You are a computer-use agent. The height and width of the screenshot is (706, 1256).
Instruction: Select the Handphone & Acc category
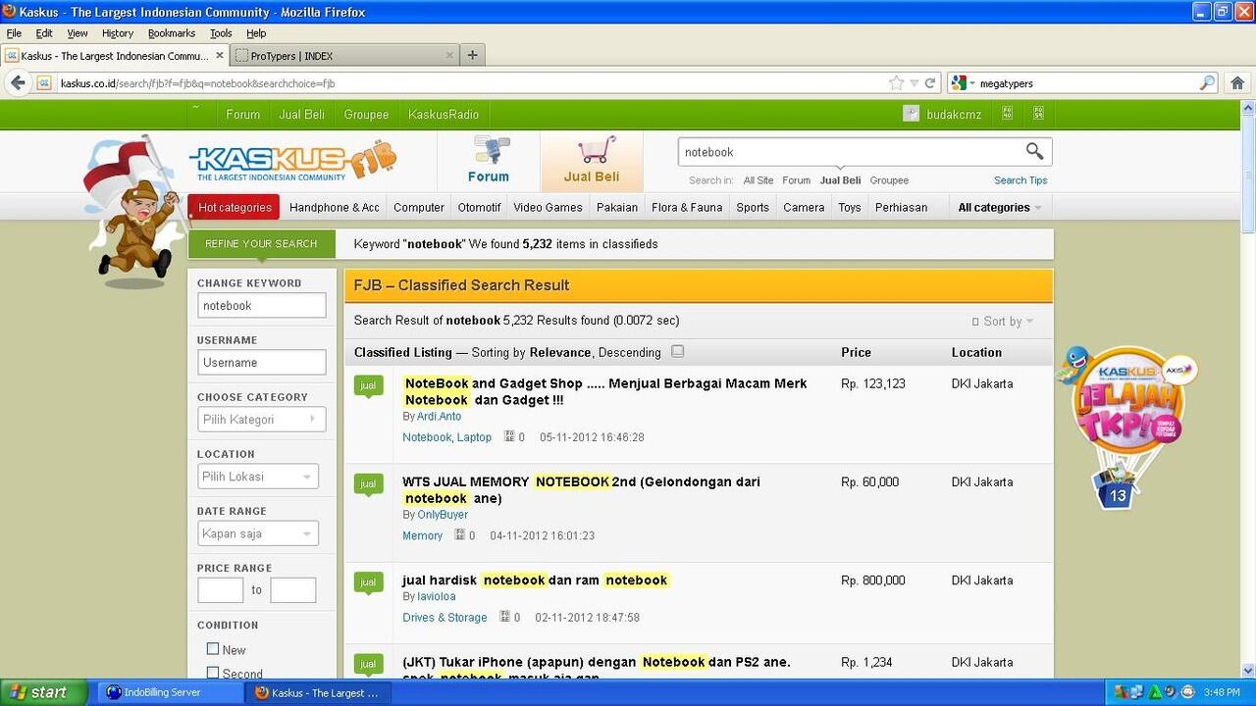tap(335, 207)
